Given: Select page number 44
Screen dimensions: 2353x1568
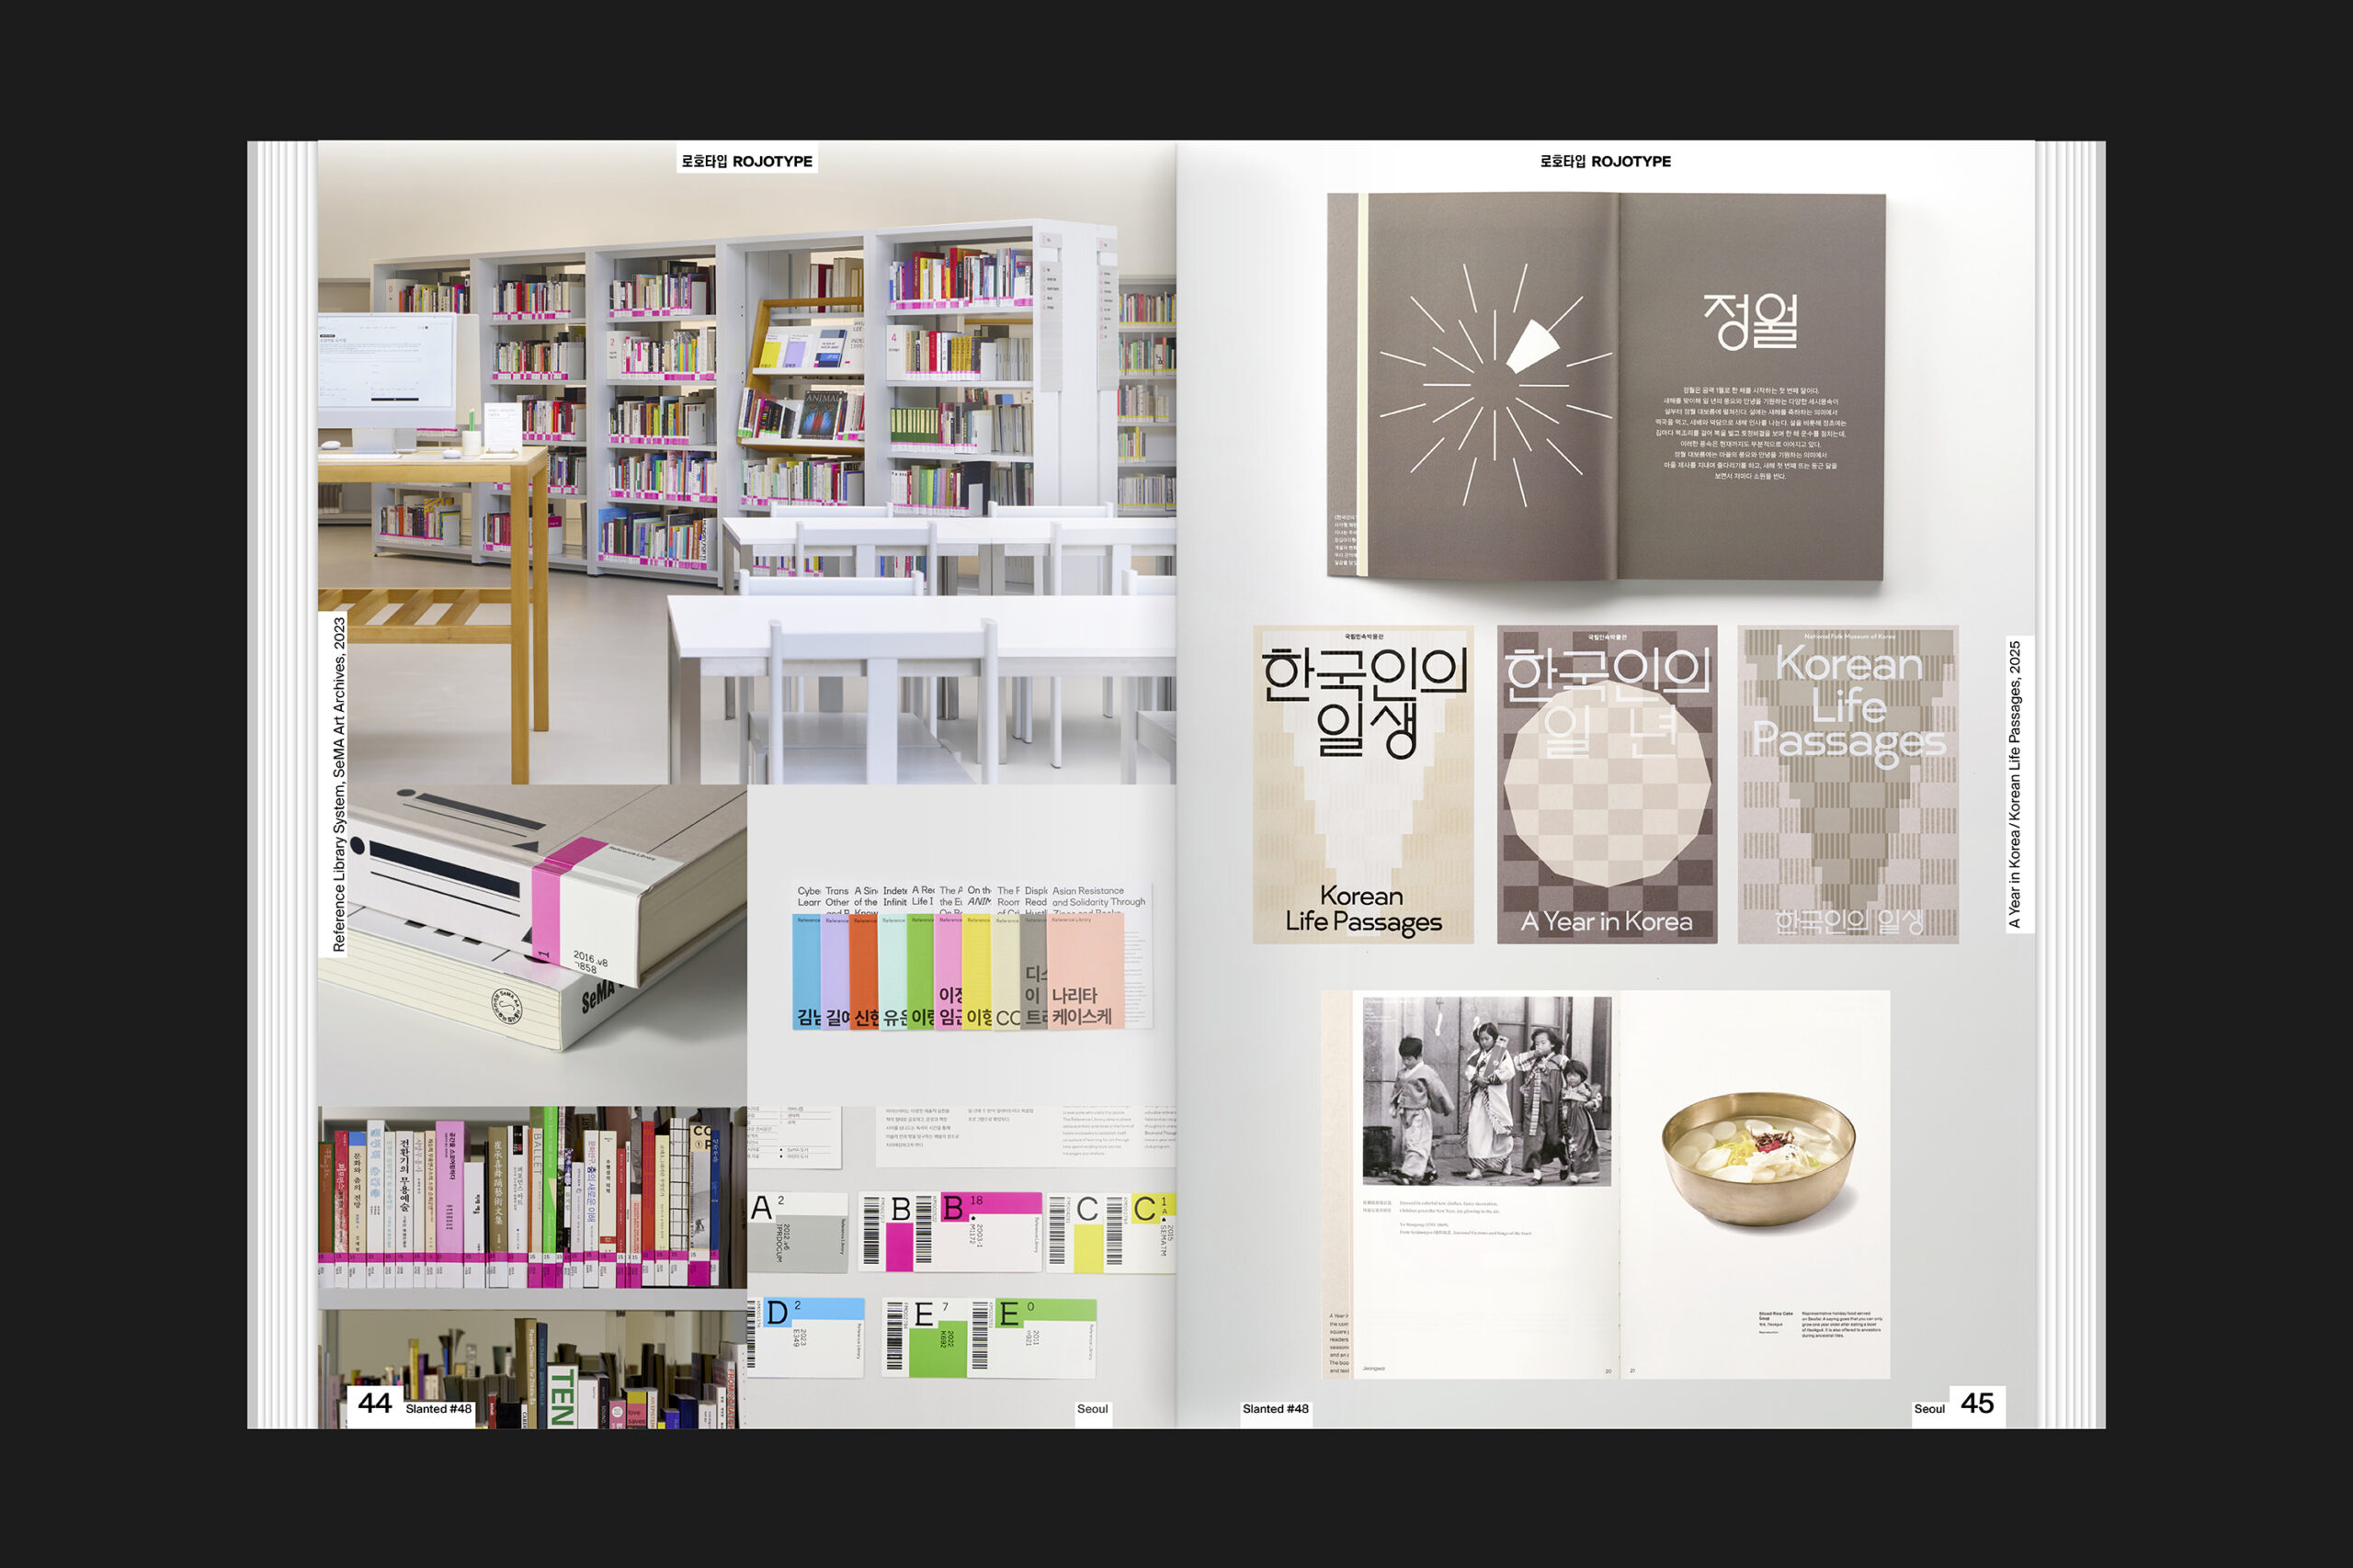Looking at the screenshot, I should [374, 1403].
